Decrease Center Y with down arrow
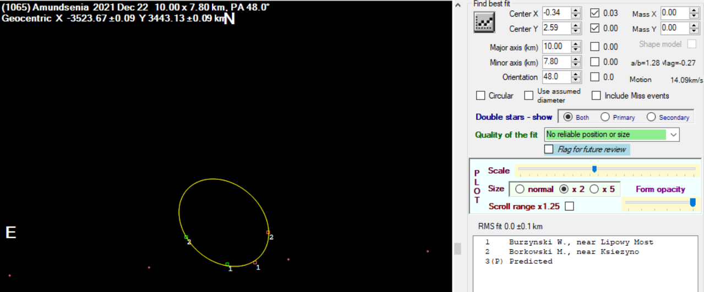 pyautogui.click(x=576, y=31)
